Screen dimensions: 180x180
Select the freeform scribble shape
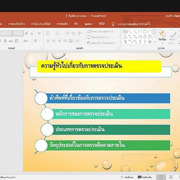click(125, 41)
